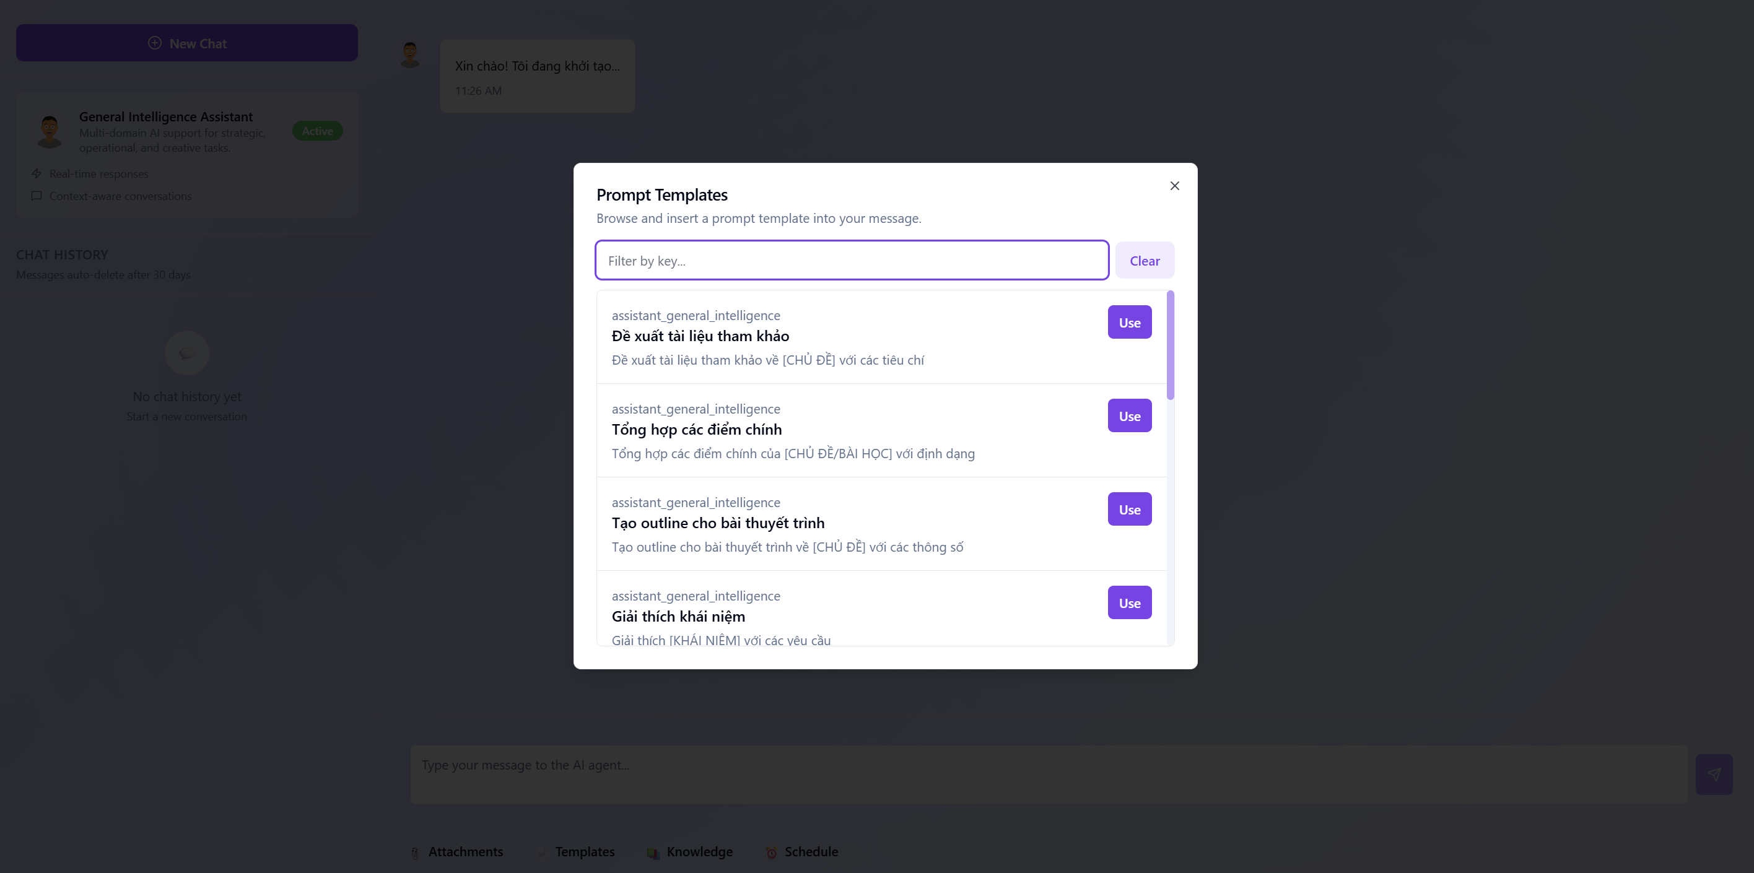
Task: Click the send message arrow icon
Action: point(1713,775)
